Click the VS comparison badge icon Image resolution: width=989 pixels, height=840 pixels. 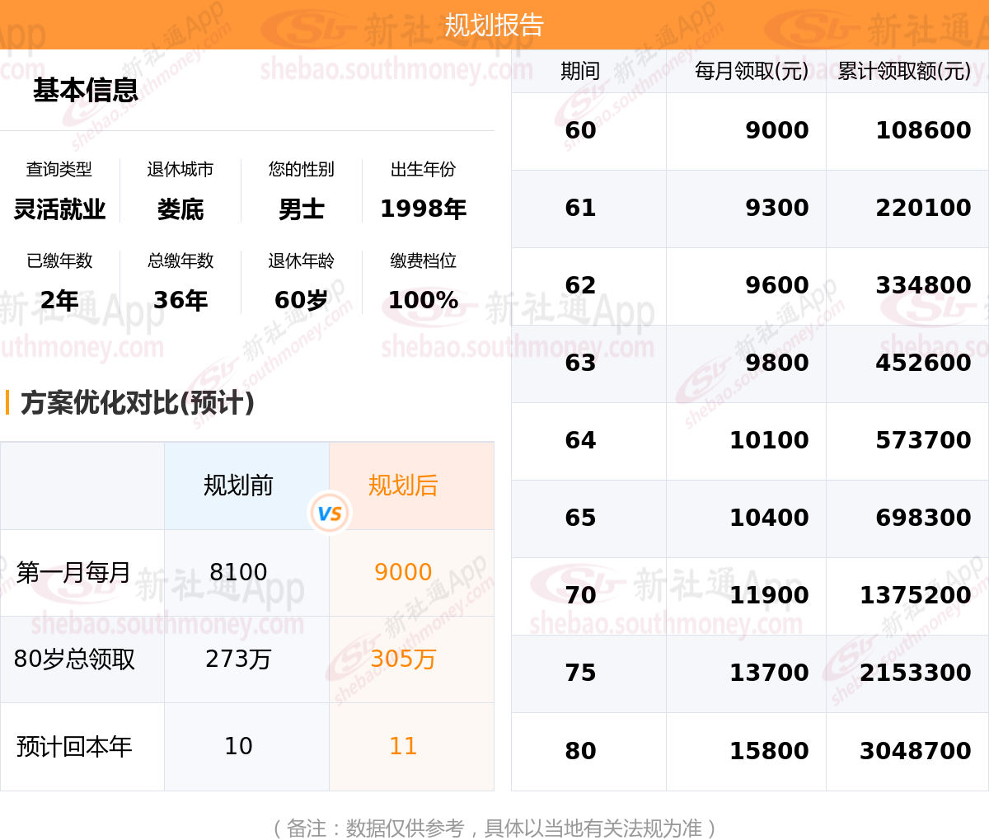click(330, 514)
